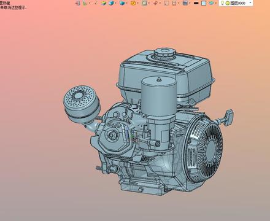This screenshot has height=221, width=270.
Task: Click the blue flat solid display icon
Action: pyautogui.click(x=122, y=3)
